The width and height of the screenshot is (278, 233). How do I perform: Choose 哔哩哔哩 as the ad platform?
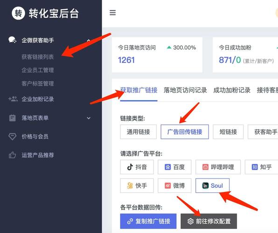(x=218, y=167)
